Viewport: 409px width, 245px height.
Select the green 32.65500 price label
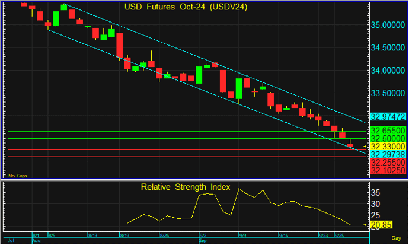(x=388, y=130)
